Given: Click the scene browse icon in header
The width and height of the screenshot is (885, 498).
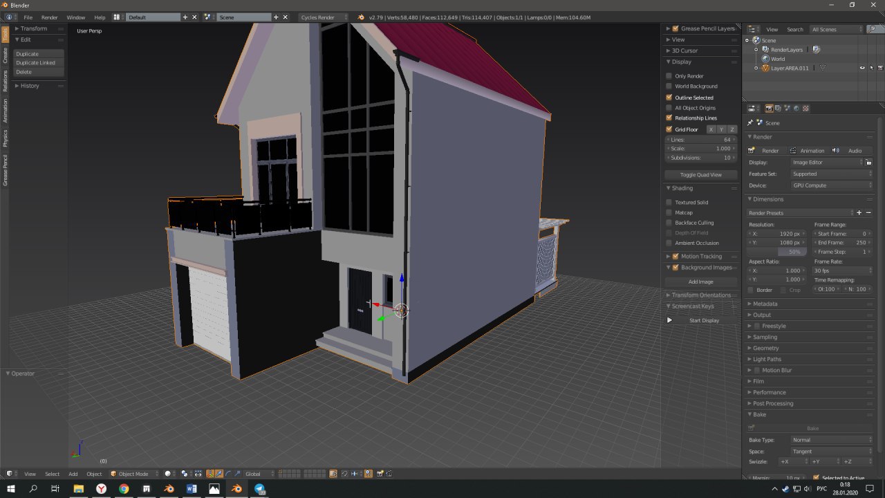Looking at the screenshot, I should pos(209,17).
